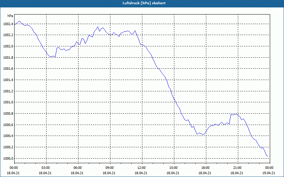Click the 06:00 time label
The image size is (284, 177).
pyautogui.click(x=78, y=168)
